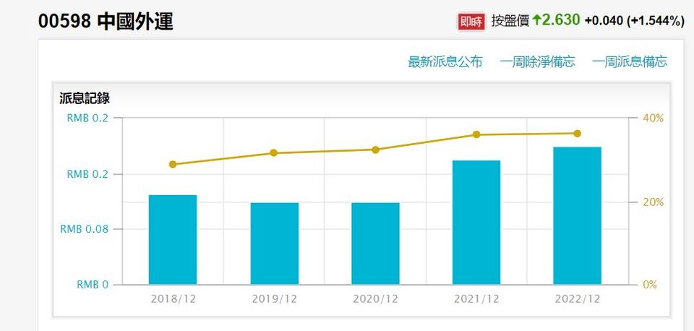
Task: Click the 2020/12 dividend bar
Action: pyautogui.click(x=375, y=244)
